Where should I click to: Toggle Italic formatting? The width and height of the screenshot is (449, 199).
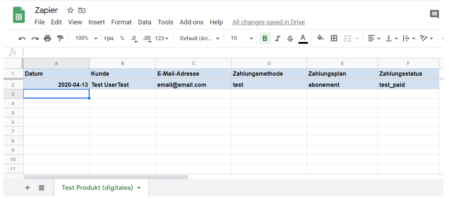tap(277, 38)
